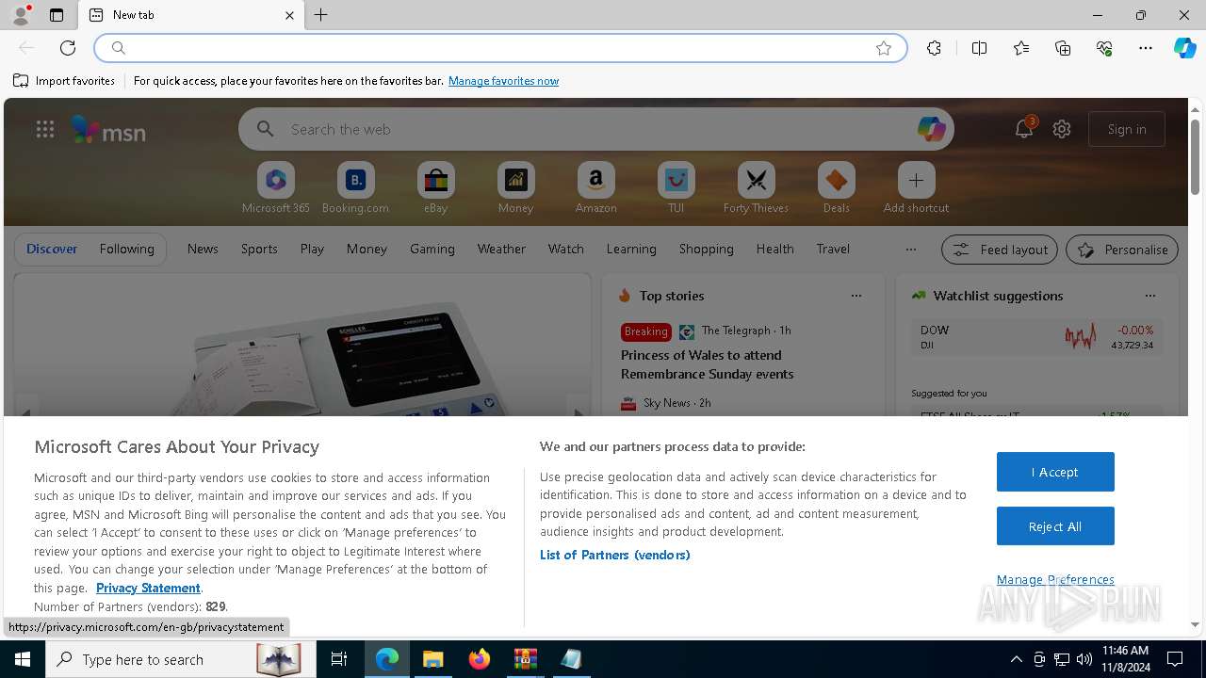The image size is (1206, 678).
Task: Open the tab actions menu icon
Action: click(57, 15)
